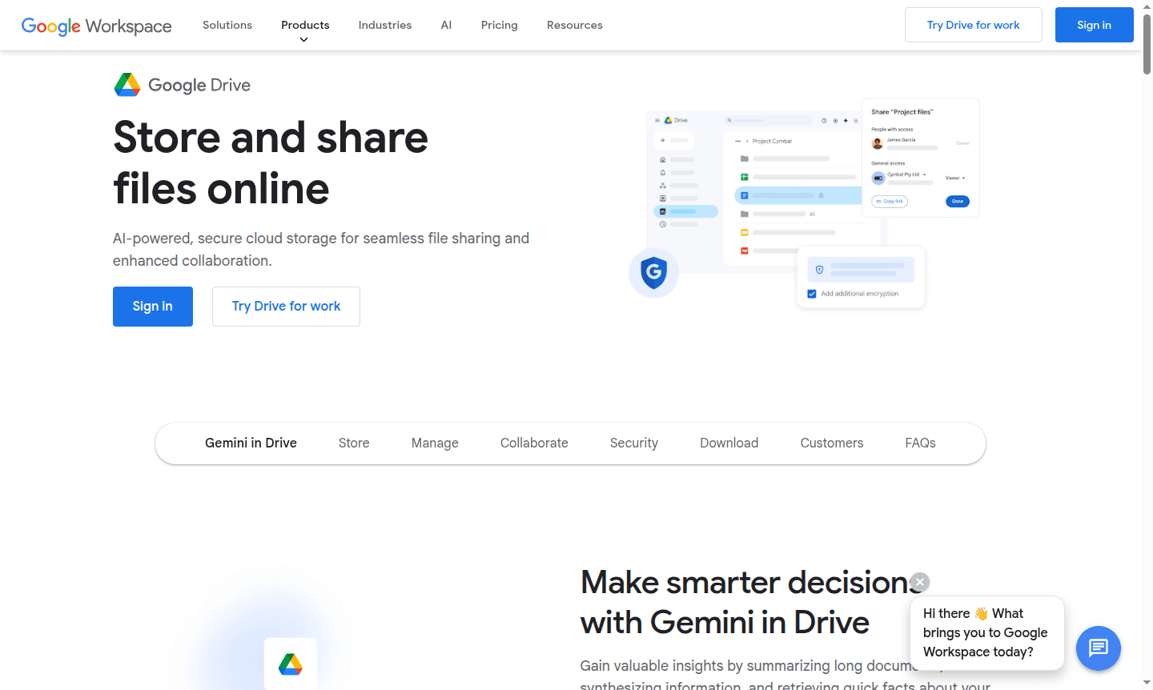Click Done in the Share dialog
Image resolution: width=1153 pixels, height=690 pixels.
point(958,202)
